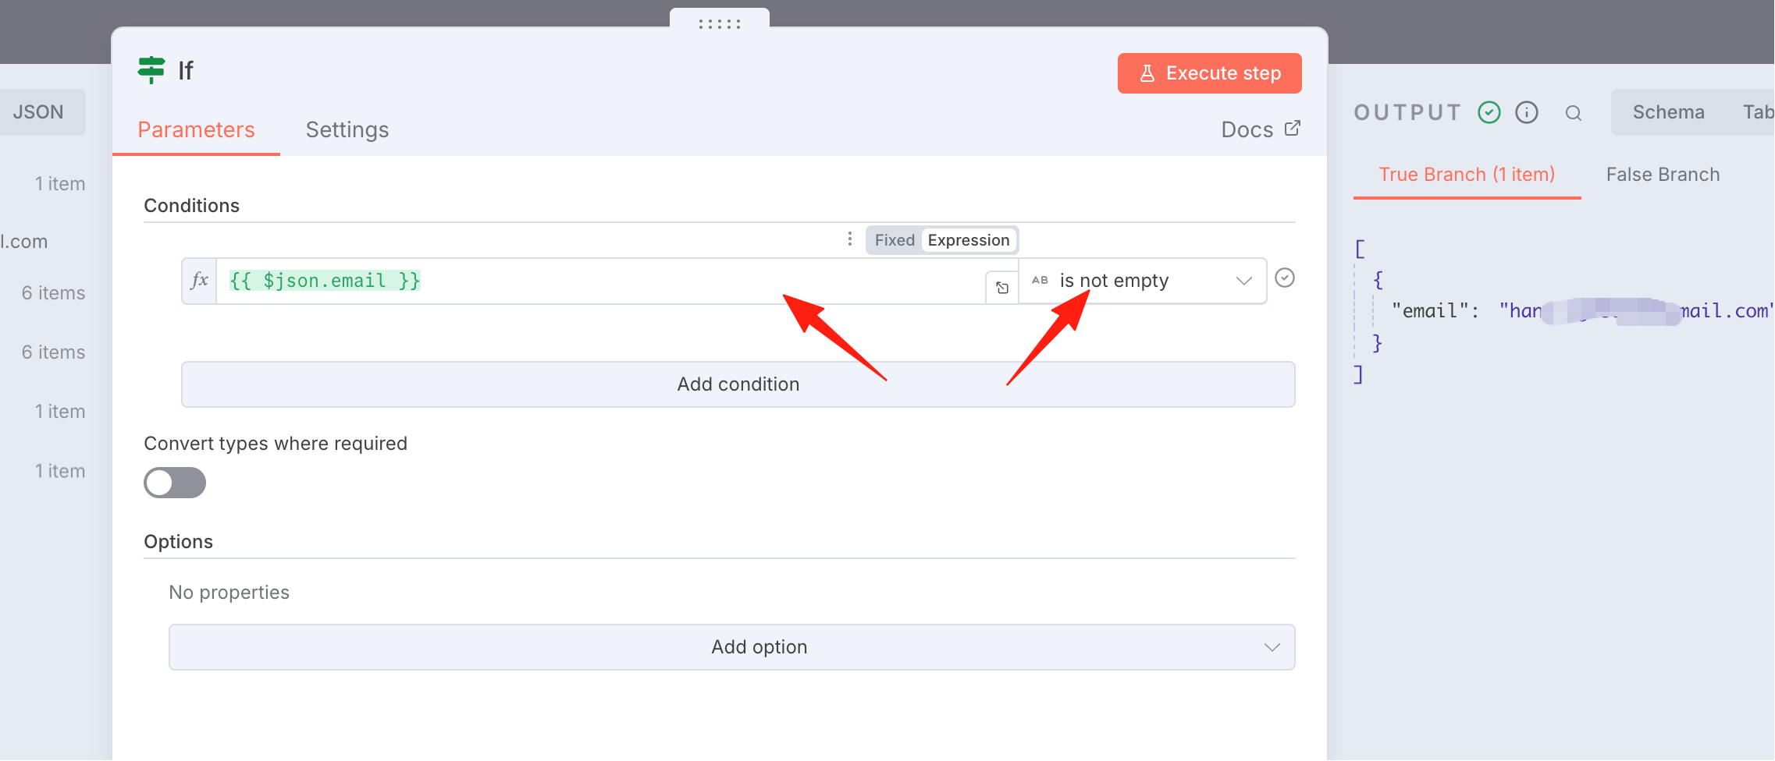1775x761 pixels.
Task: Grab the panel drag handle dots
Action: click(x=720, y=24)
